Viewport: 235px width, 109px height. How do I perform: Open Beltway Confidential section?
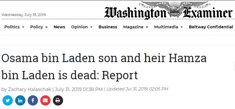[x=211, y=27]
